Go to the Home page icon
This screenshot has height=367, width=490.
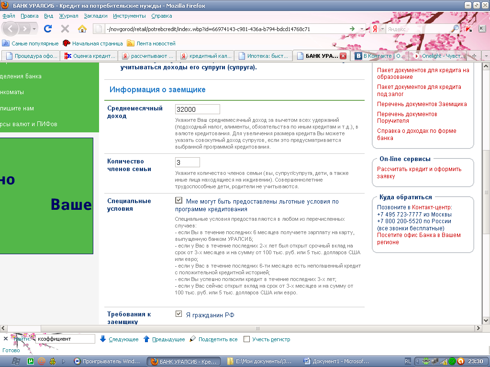click(x=82, y=29)
